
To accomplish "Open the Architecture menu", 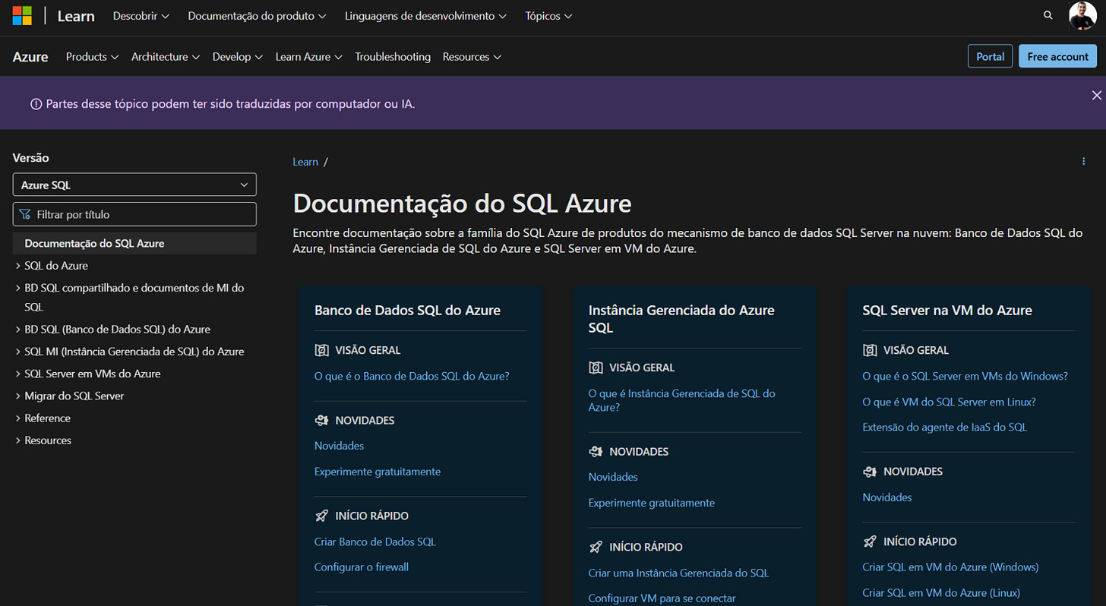I will (166, 57).
